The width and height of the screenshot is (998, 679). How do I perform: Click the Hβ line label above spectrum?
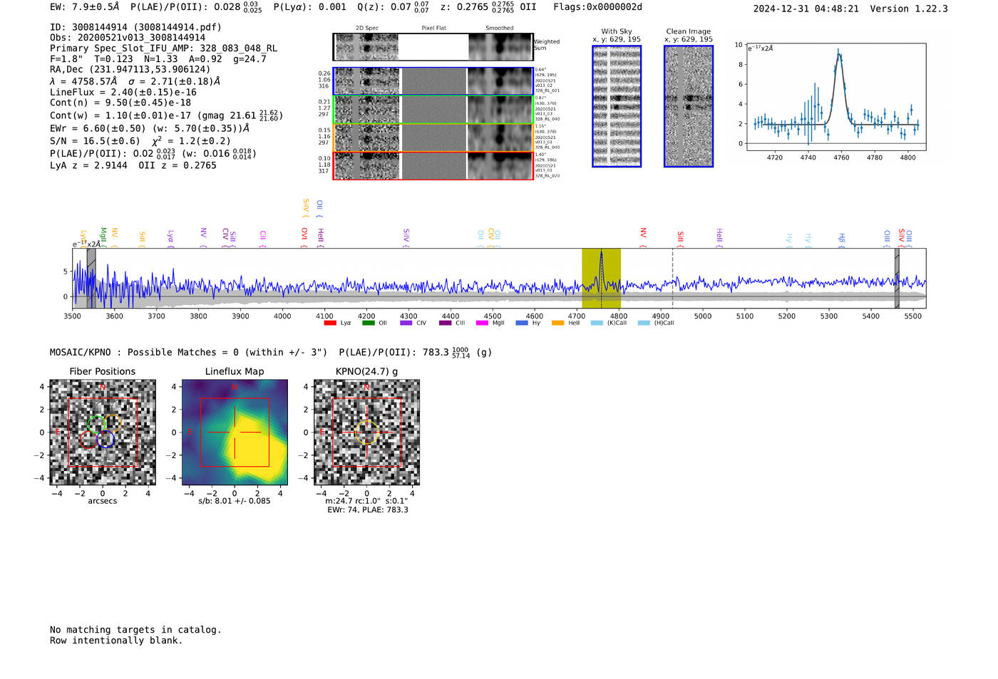click(x=842, y=240)
